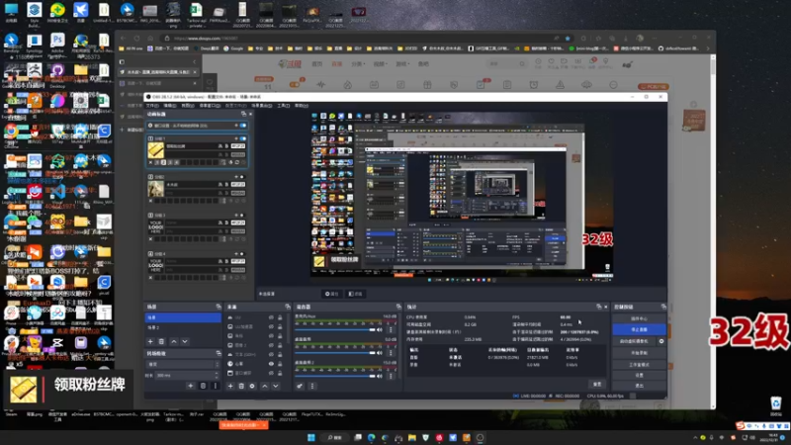Pop out the Controls dock panel

click(663, 307)
